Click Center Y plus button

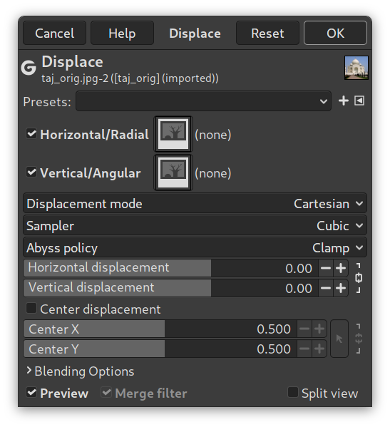319,349
